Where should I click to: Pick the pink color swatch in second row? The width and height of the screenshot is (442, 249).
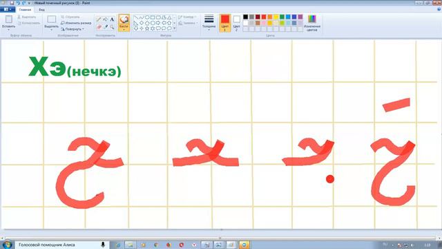[x=264, y=23]
